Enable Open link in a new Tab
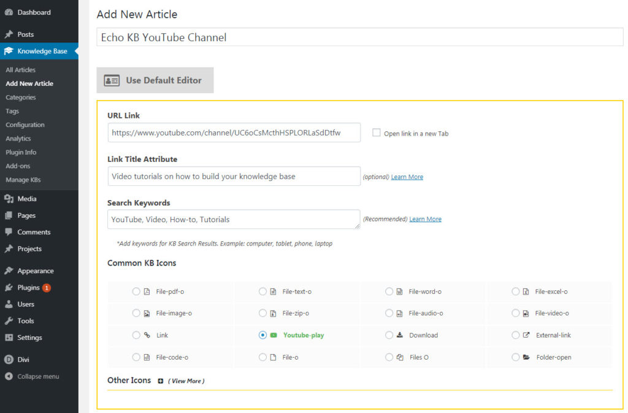628x413 pixels. click(x=377, y=133)
